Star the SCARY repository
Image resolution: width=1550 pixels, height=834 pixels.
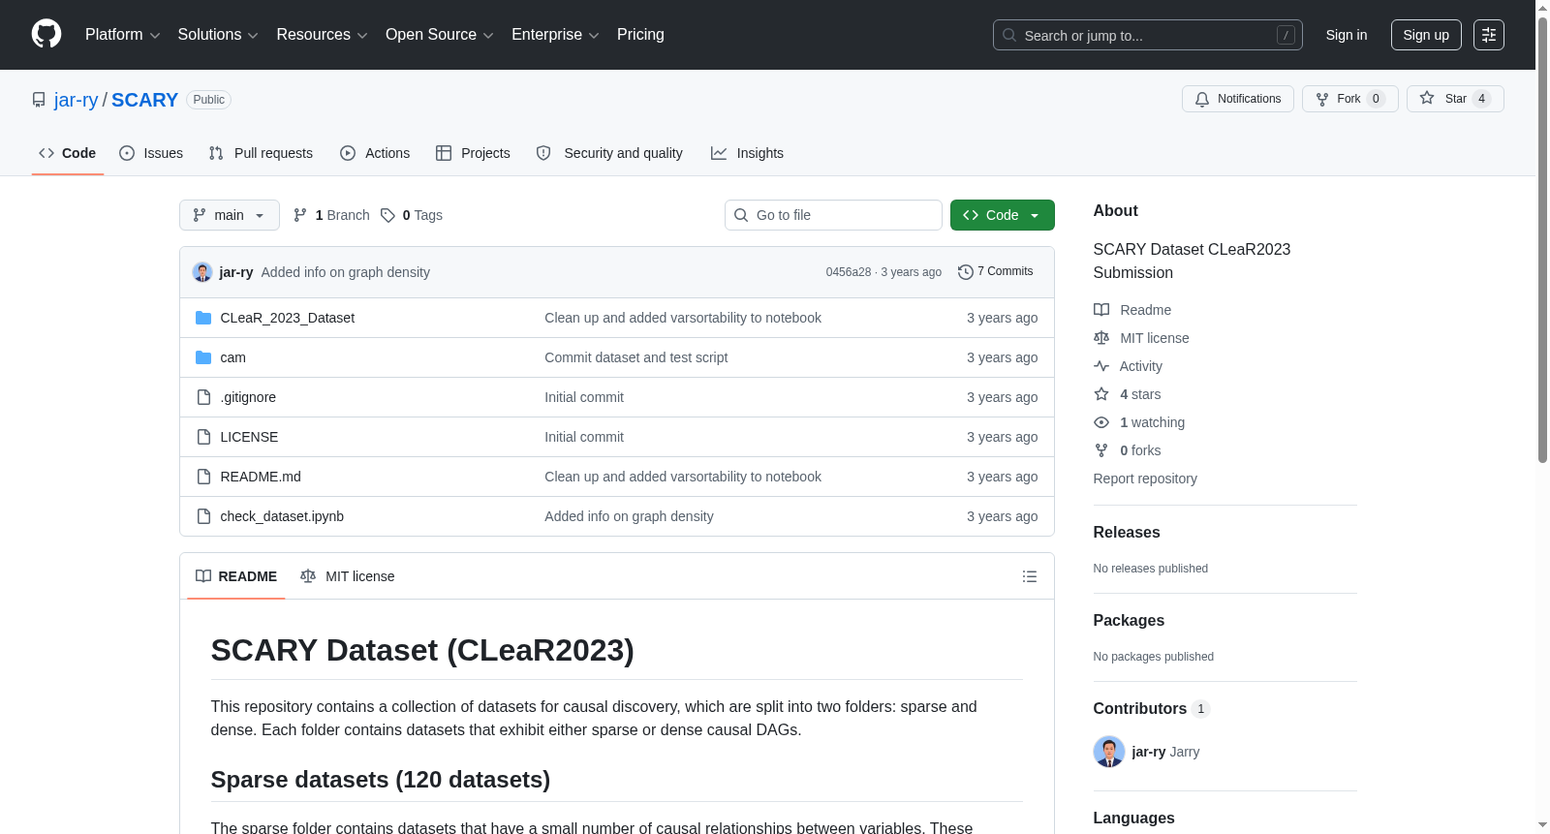coord(1455,99)
